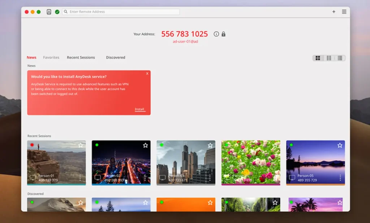Image resolution: width=370 pixels, height=223 pixels.
Task: Show address info via the info icon
Action: click(216, 34)
